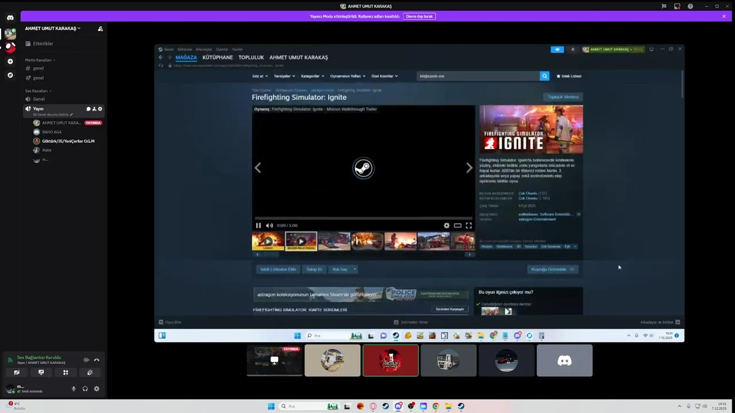Open Yayın channel settings gear
Screen dimensions: 735x413
100,109
